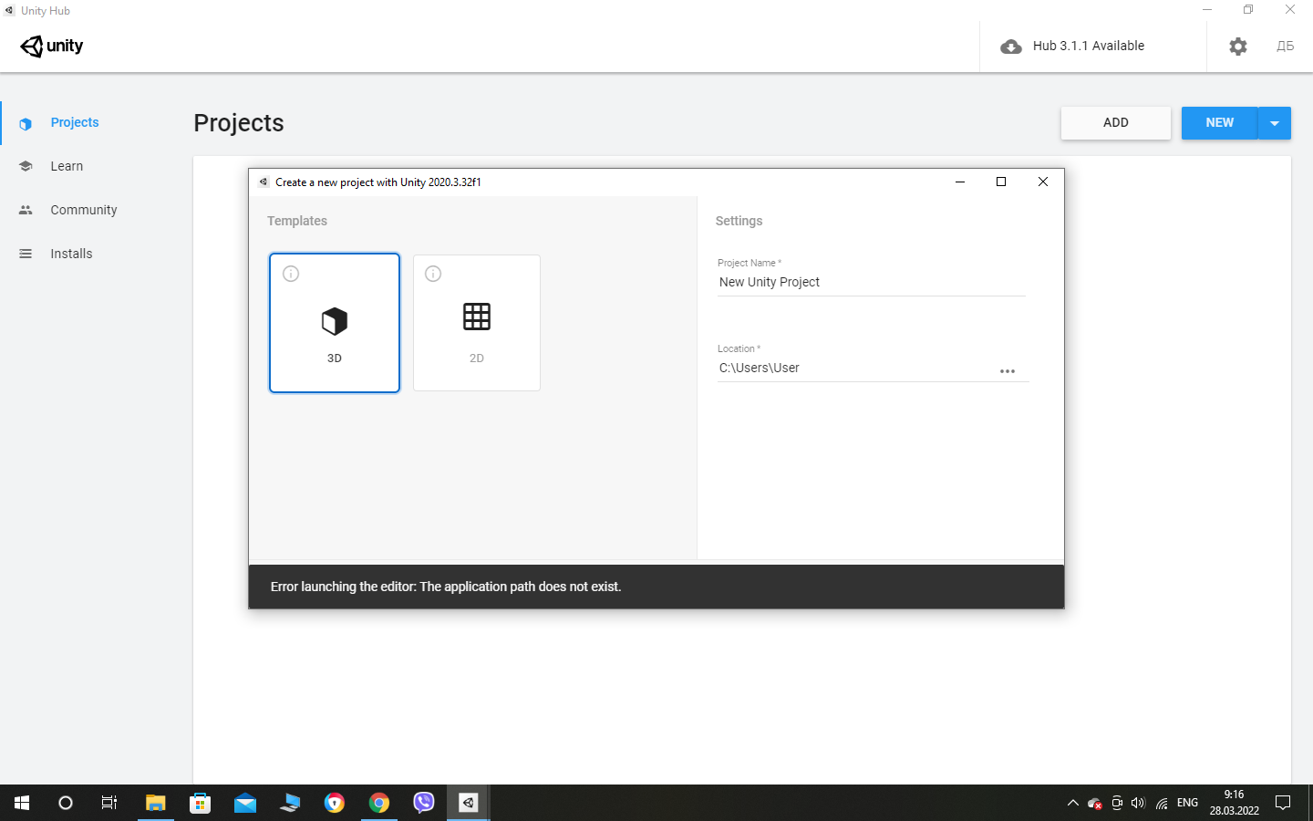Open the Projects section in sidebar
The height and width of the screenshot is (821, 1313).
pyautogui.click(x=75, y=122)
